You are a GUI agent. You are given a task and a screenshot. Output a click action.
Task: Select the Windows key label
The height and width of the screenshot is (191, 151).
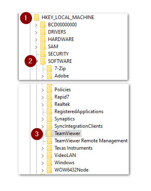point(64,163)
